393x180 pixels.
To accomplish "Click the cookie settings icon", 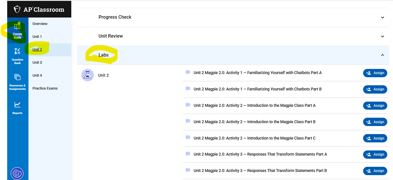I will pyautogui.click(x=17, y=173).
